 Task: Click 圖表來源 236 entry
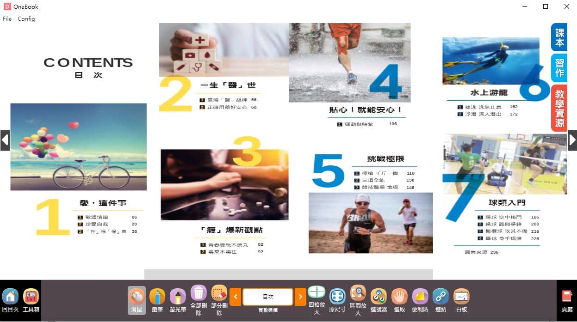click(x=482, y=252)
